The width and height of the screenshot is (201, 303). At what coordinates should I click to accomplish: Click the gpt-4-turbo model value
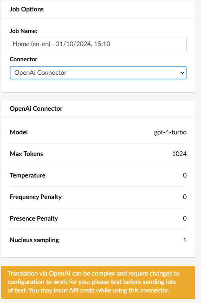170,132
